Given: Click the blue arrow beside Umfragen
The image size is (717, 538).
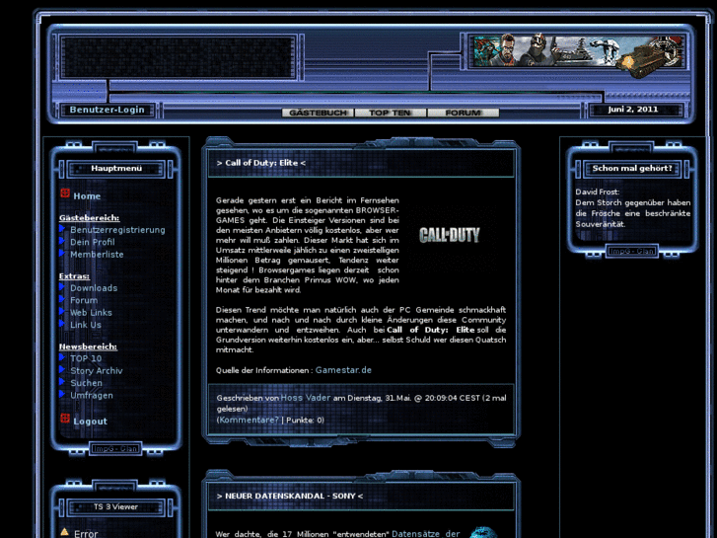Looking at the screenshot, I should tap(62, 394).
